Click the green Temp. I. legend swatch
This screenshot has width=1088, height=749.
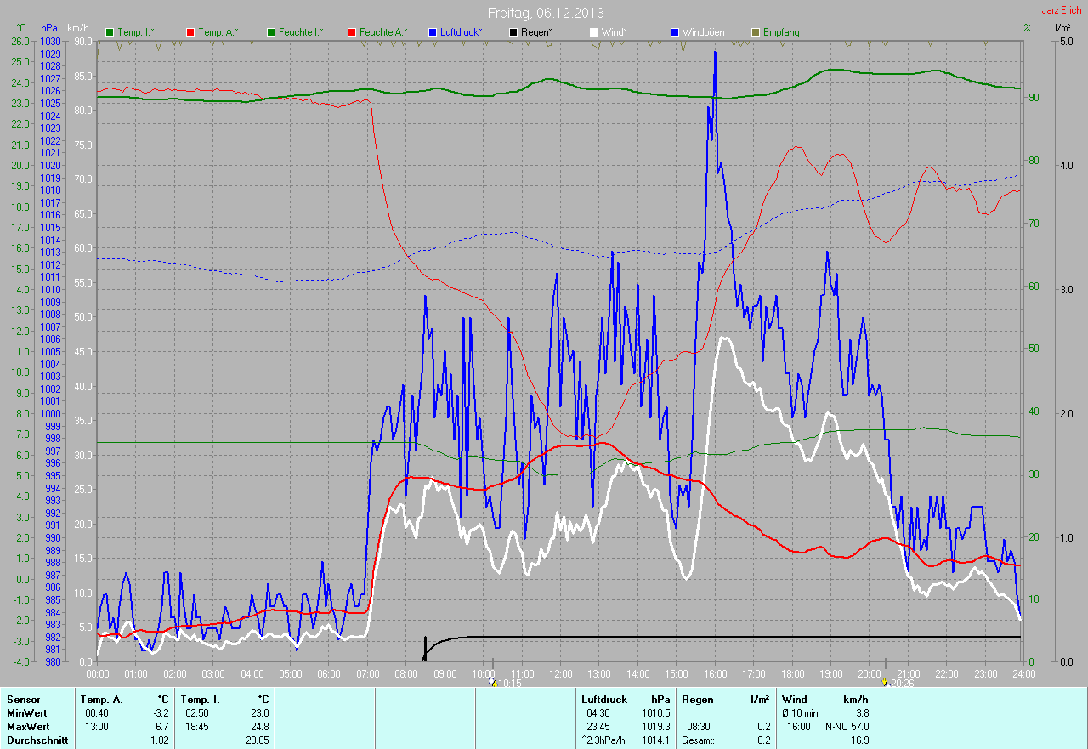[x=110, y=32]
